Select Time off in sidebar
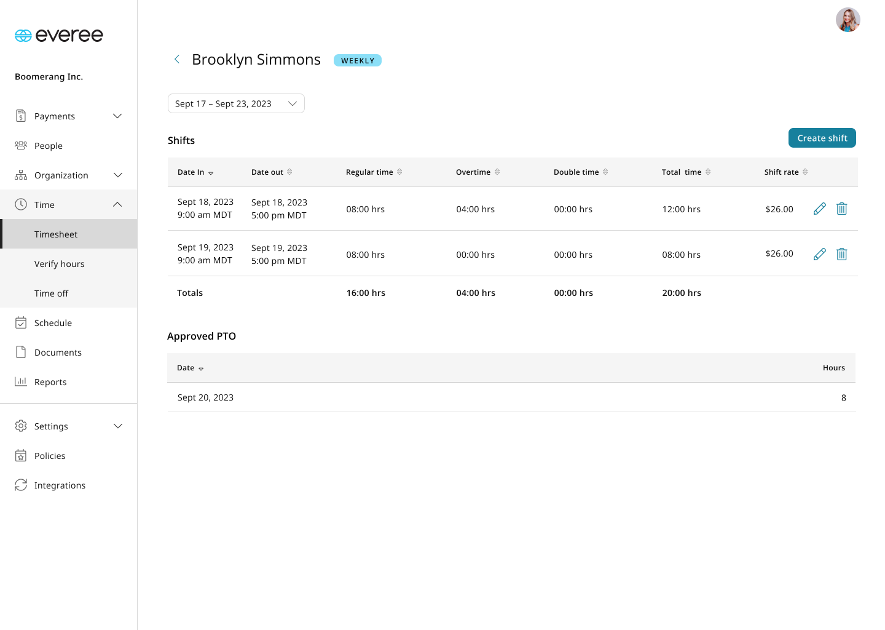 (x=52, y=293)
